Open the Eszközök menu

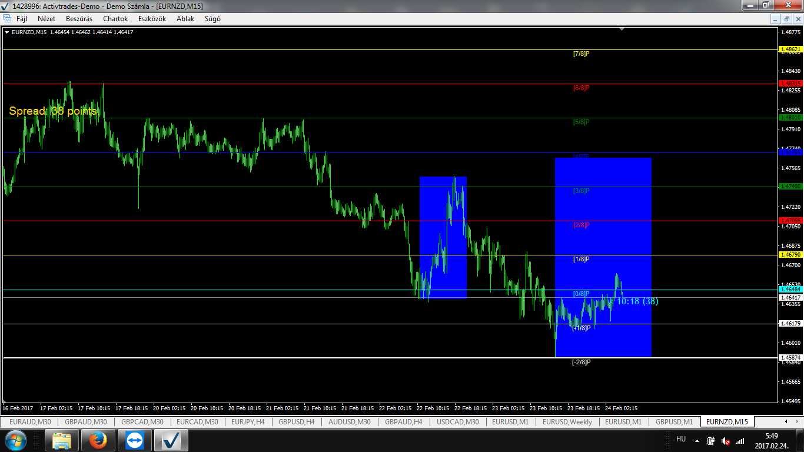[x=152, y=19]
